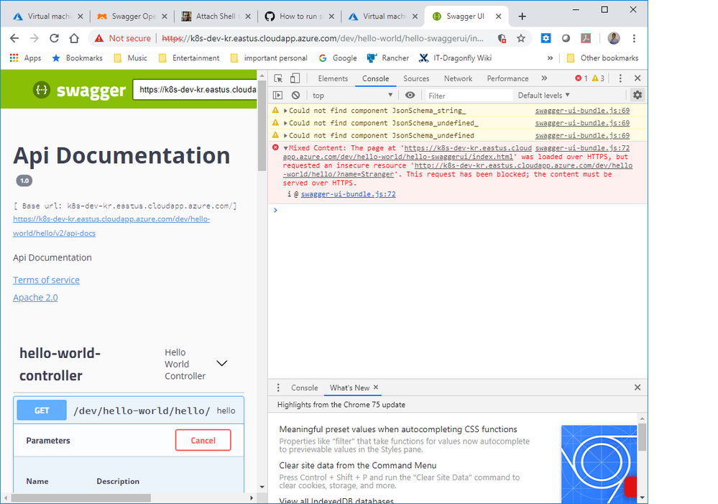Close the What's New drawer tab
The width and height of the screenshot is (718, 504).
tap(375, 388)
